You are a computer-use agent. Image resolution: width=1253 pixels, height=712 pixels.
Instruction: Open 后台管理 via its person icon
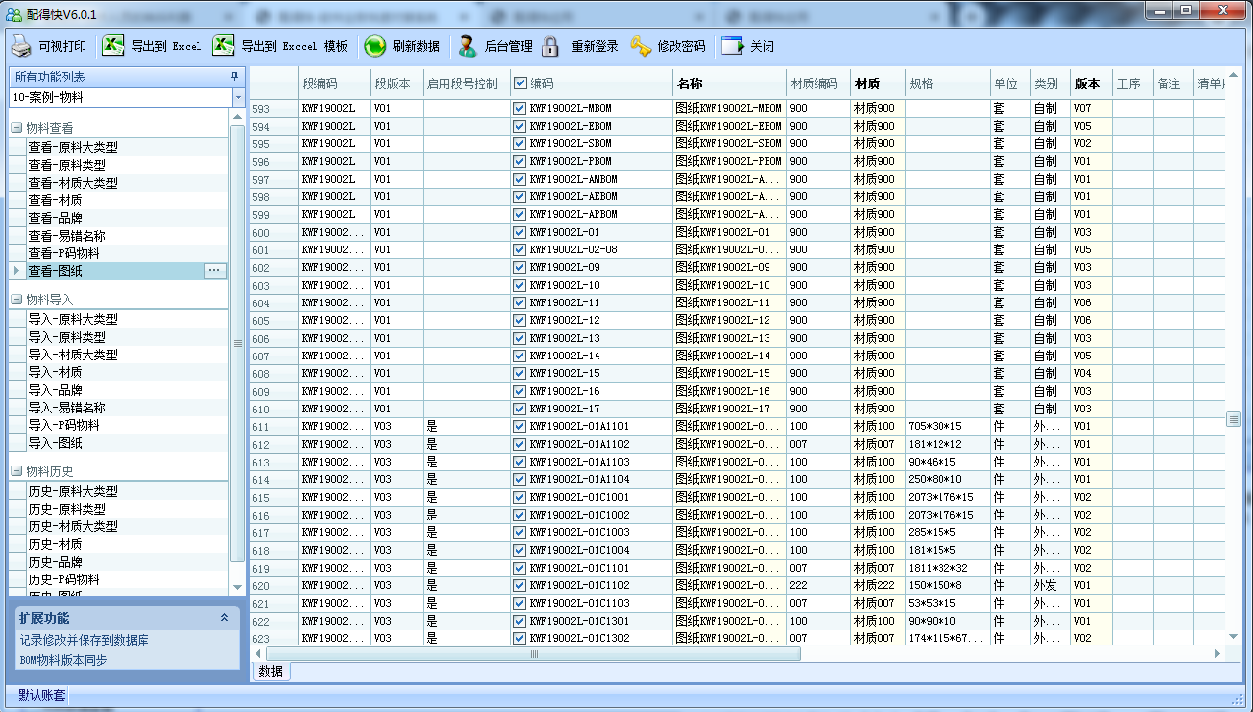[x=468, y=46]
